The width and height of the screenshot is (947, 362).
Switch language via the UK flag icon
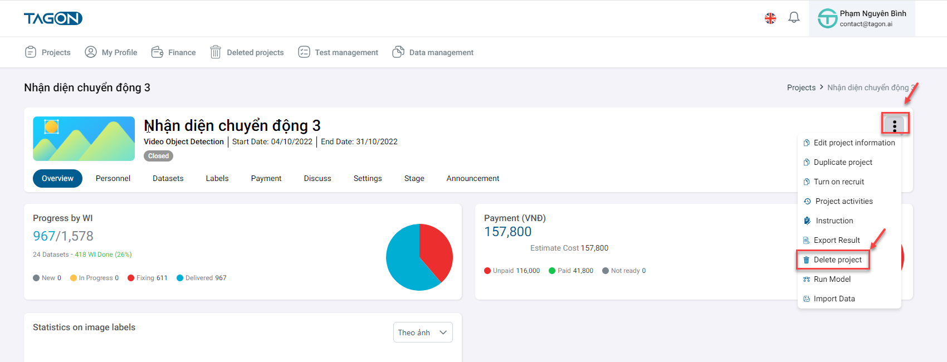pos(770,18)
